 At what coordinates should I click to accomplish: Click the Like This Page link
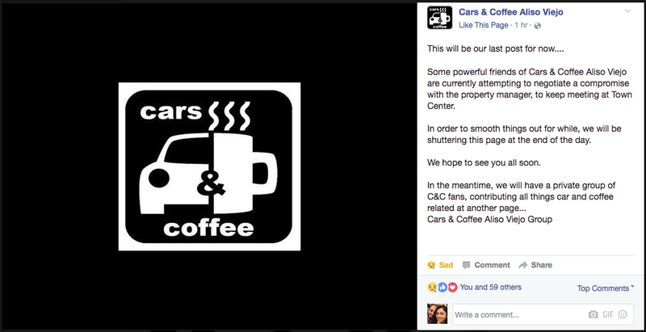click(x=483, y=25)
